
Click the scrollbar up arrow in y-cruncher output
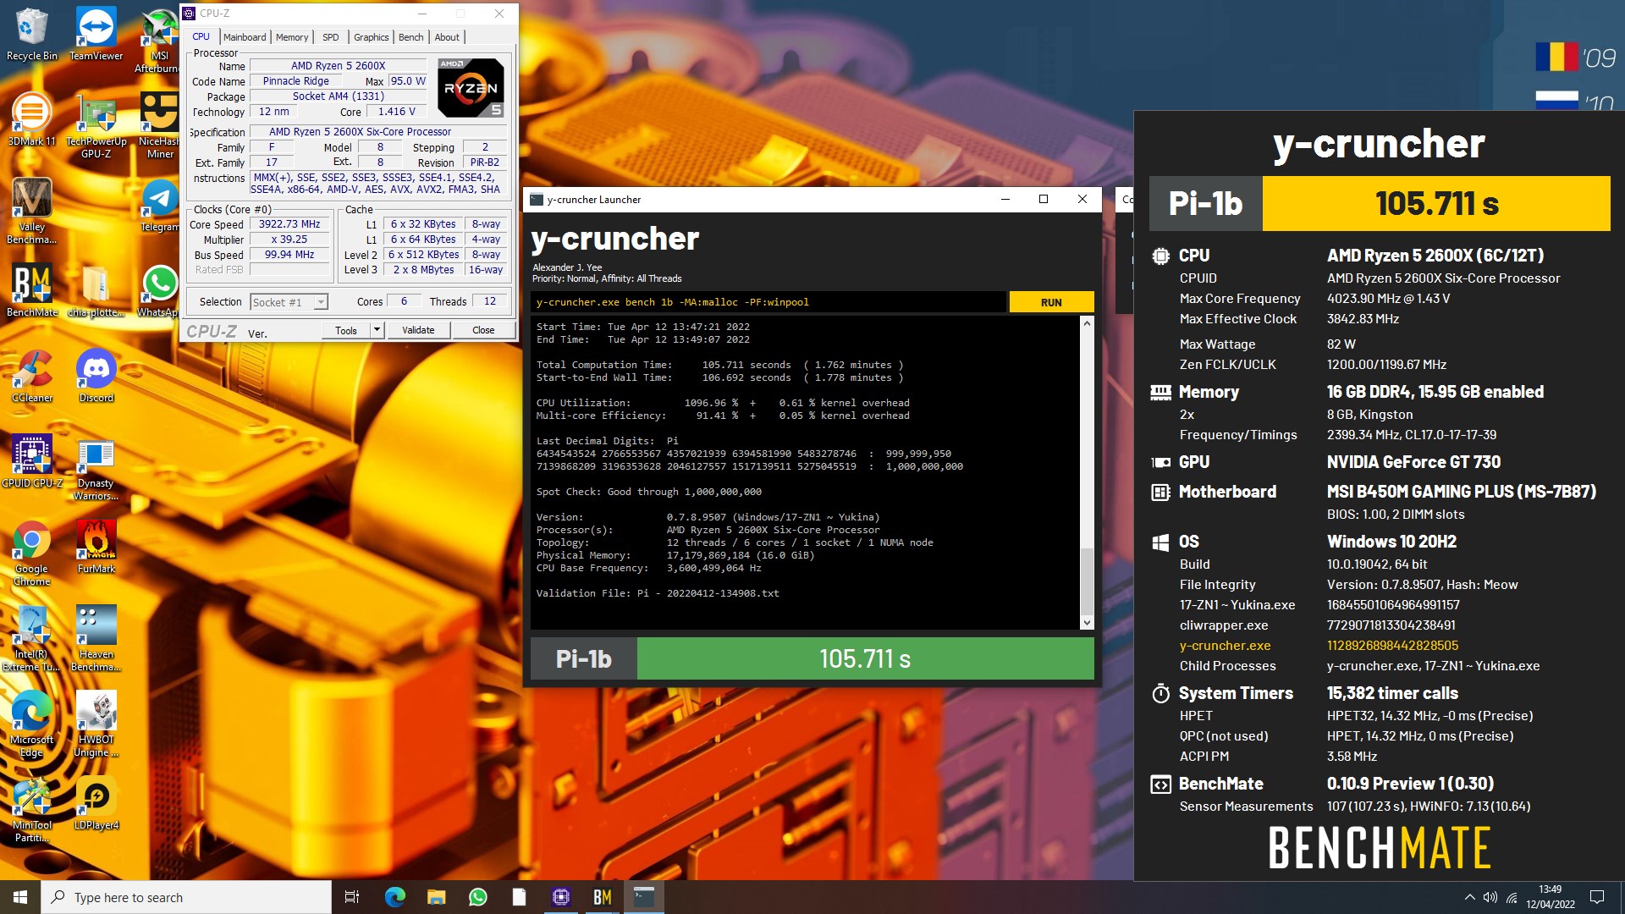pos(1088,323)
